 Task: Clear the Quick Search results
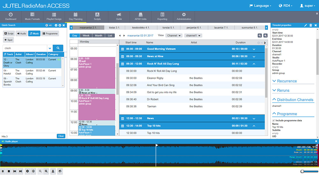[x=61, y=136]
